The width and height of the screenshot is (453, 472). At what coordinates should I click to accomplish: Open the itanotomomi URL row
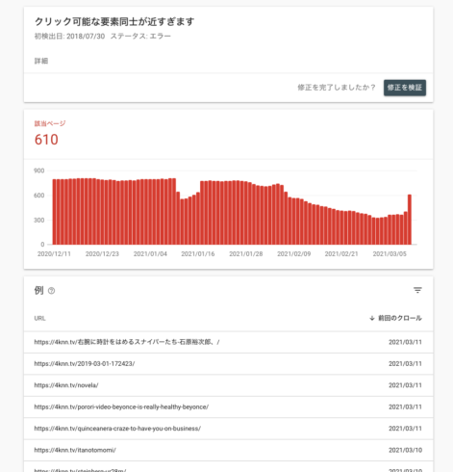tap(228, 450)
